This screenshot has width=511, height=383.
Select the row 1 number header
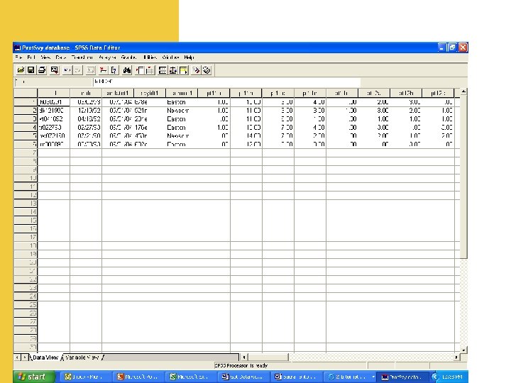[x=26, y=102]
